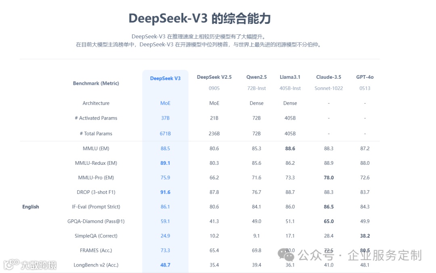Click the "DeepSeek-V3 的综合能力" page title

[x=199, y=19]
